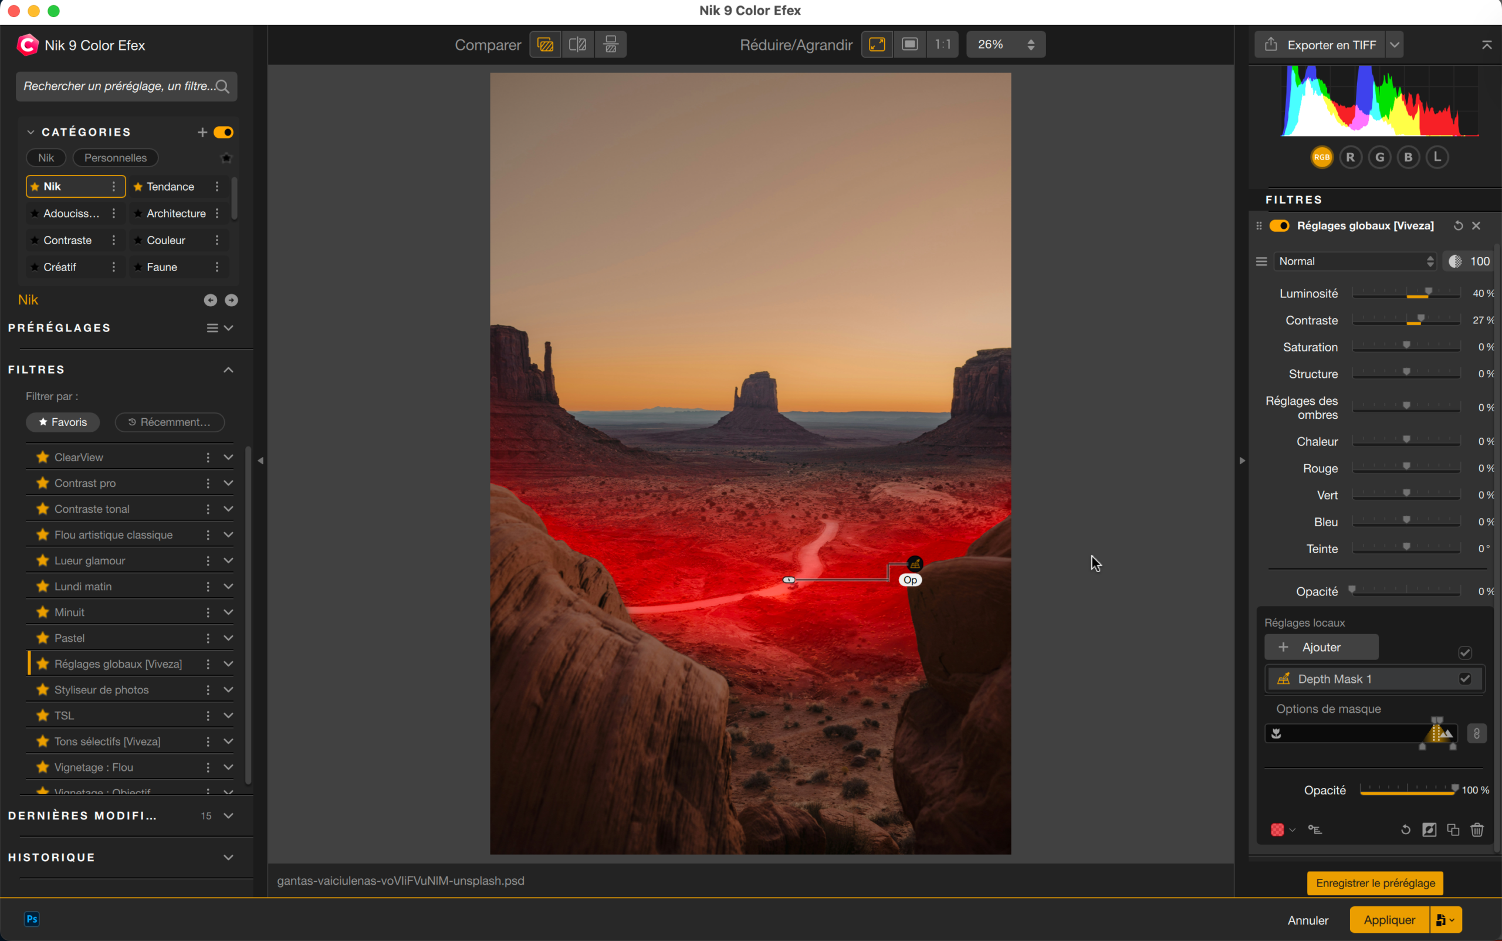Select the fit-to-screen zoom icon
1502x941 pixels.
pos(877,45)
